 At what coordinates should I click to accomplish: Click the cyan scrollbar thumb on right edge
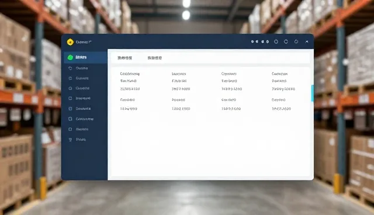[312, 93]
